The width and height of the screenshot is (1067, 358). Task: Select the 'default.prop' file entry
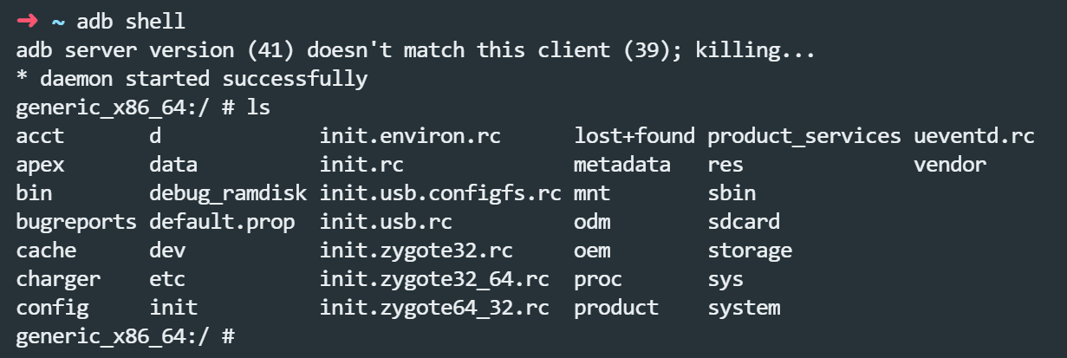tap(222, 221)
